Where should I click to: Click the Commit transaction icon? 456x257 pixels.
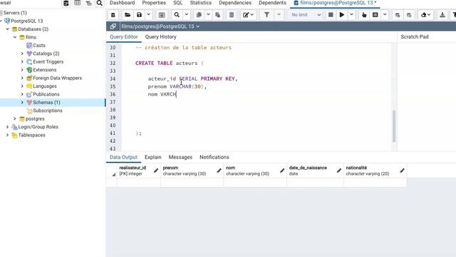click(x=398, y=15)
